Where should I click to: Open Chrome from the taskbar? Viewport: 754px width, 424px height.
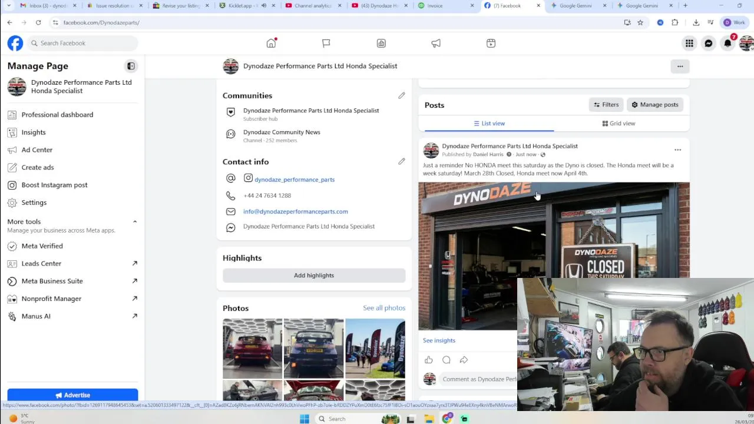coord(447,419)
